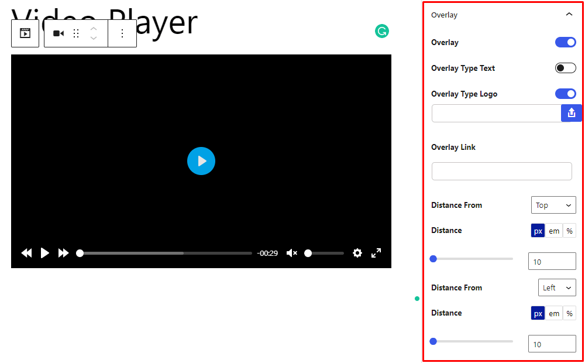Open the player settings gear
The width and height of the screenshot is (585, 363).
pos(357,253)
